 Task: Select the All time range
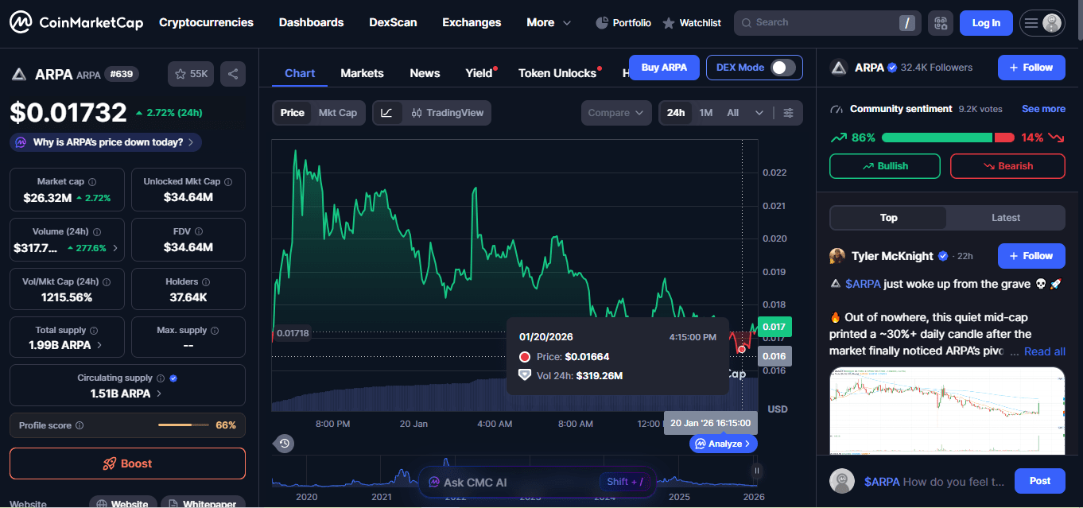(x=733, y=113)
